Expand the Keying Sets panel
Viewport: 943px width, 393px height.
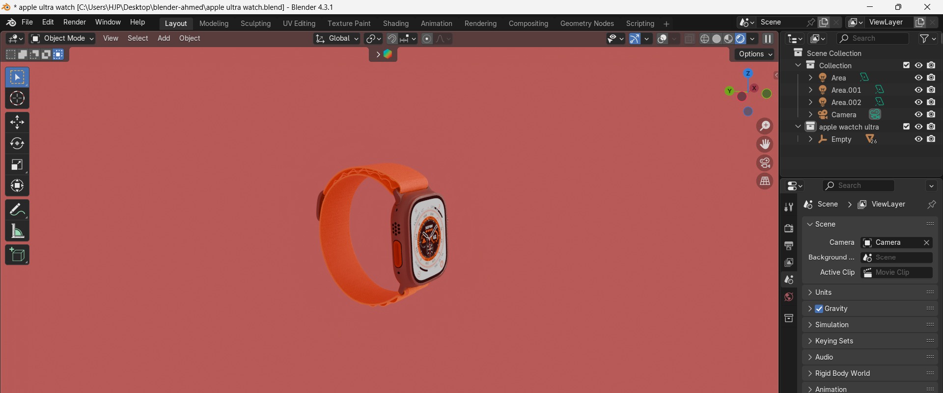click(871, 341)
